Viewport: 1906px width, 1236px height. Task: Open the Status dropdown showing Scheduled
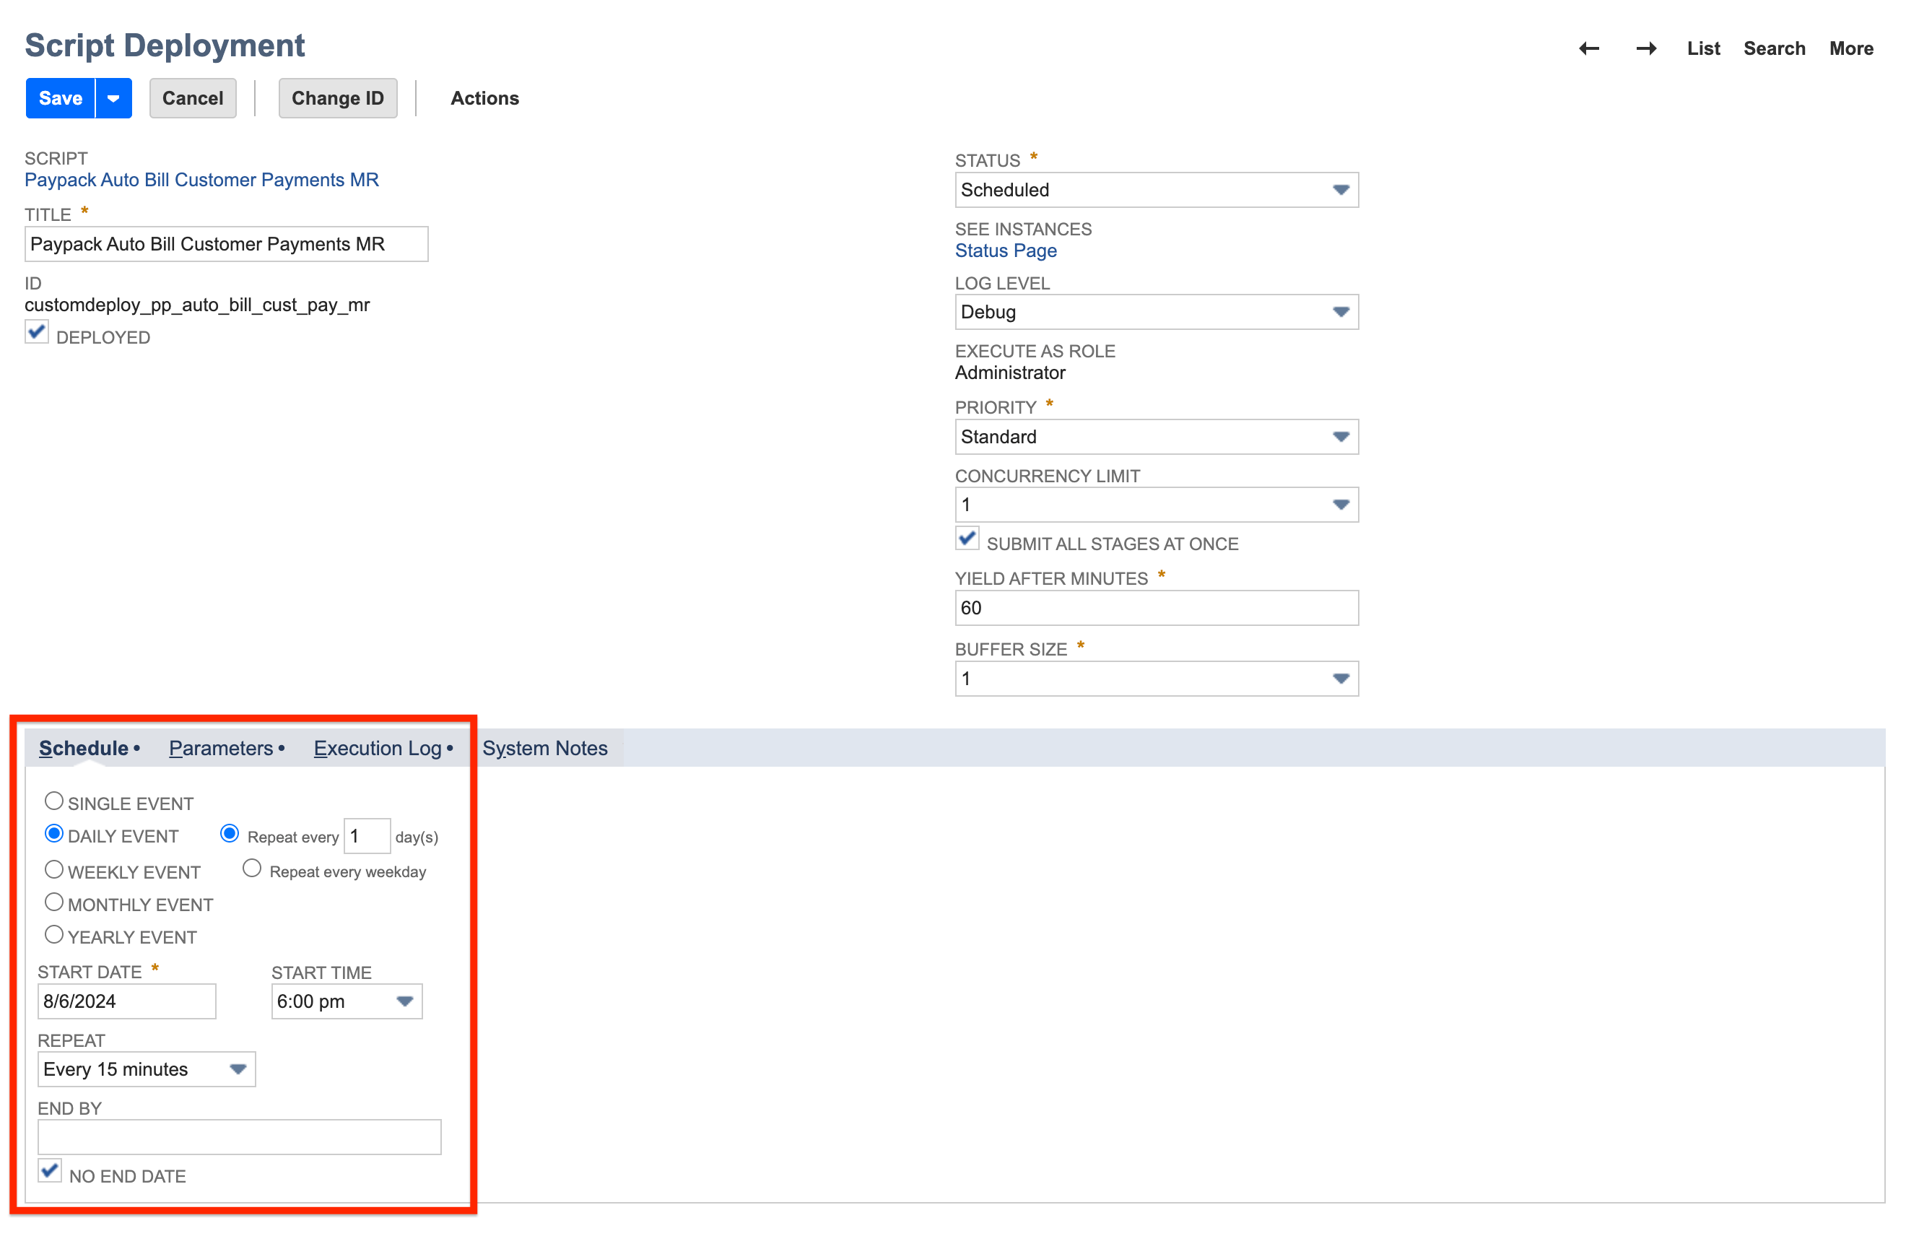click(x=1341, y=190)
